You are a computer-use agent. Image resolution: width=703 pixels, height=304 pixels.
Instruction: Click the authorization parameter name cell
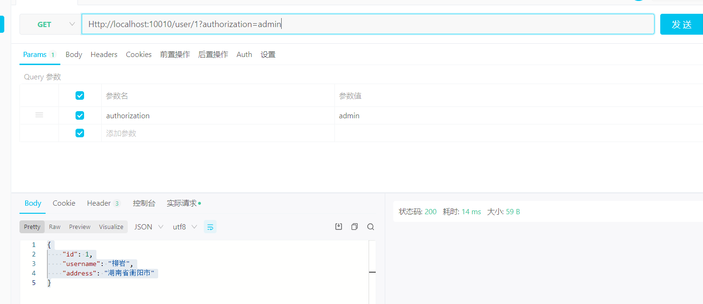coord(218,115)
